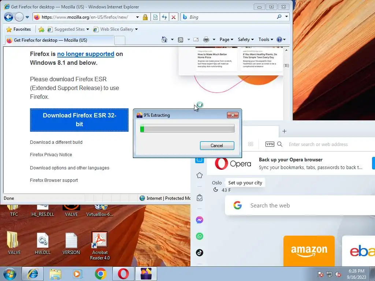Click the Opera bookmarks star sidebar icon
This screenshot has height=281, width=375.
pyautogui.click(x=200, y=175)
